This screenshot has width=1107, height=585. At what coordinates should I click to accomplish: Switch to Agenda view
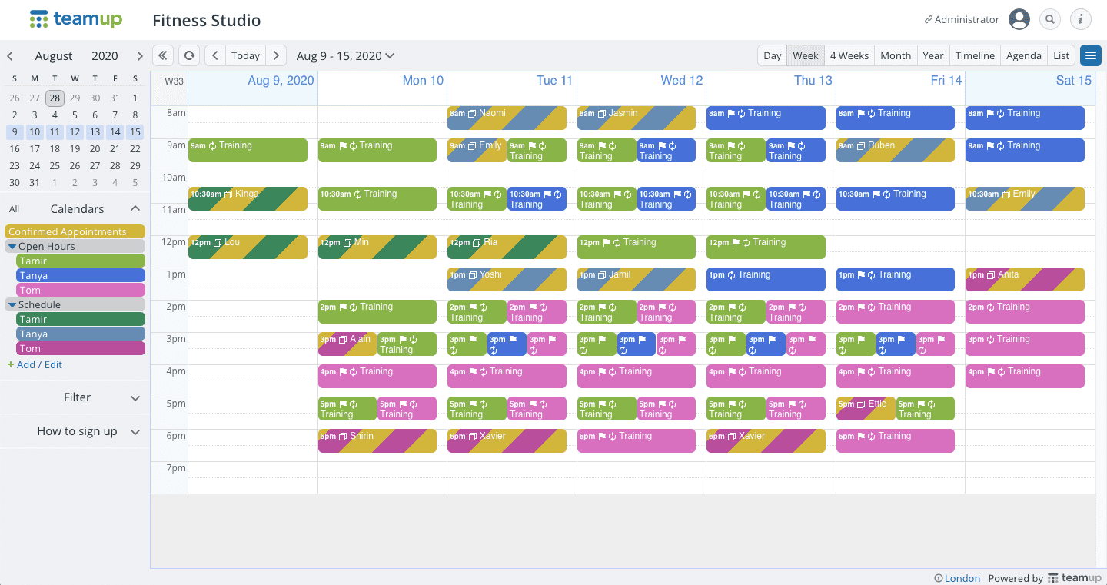coord(1024,55)
